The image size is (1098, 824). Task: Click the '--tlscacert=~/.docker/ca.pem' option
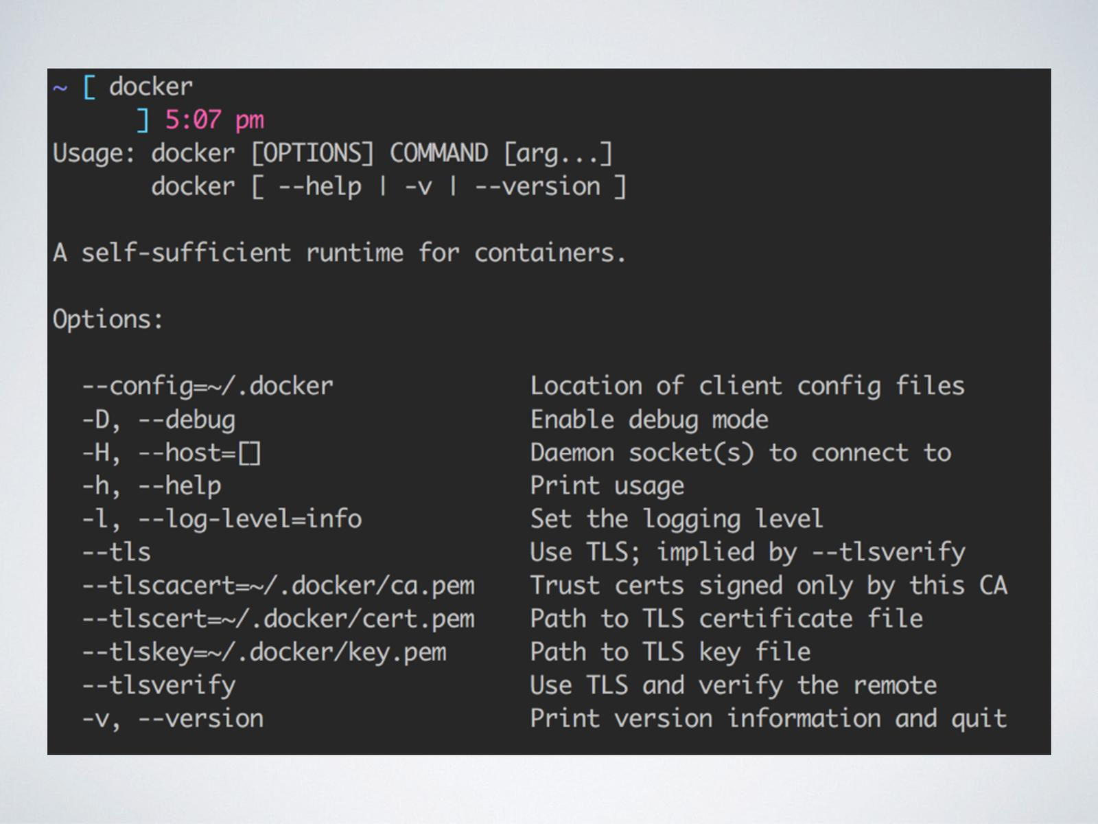point(279,586)
